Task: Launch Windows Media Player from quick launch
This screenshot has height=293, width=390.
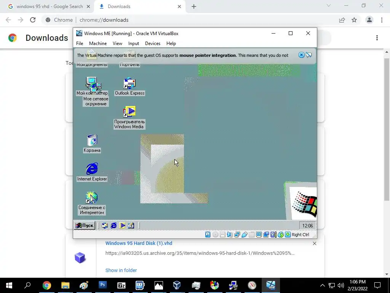Action: tap(122, 225)
